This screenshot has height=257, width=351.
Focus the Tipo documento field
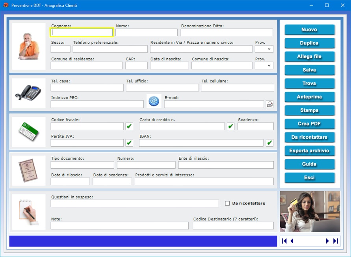[82, 165]
